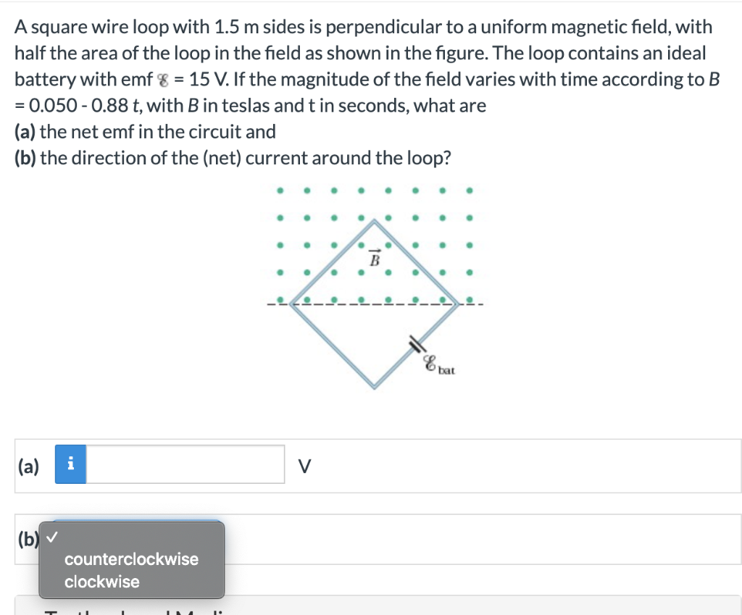
Task: Select counterclockwise from the dropdown
Action: click(131, 558)
